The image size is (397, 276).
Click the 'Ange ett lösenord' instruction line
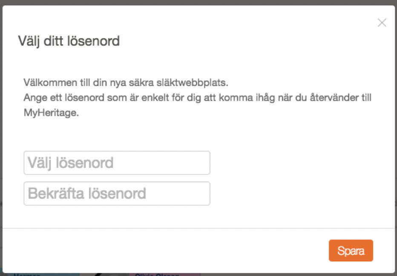point(197,98)
